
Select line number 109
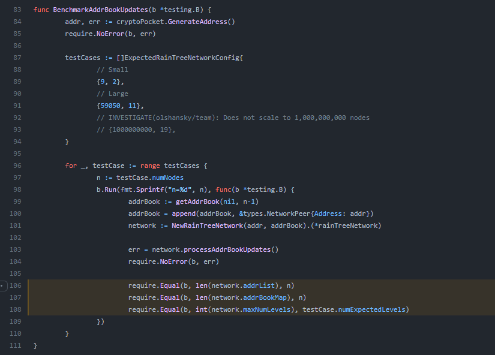tap(16, 321)
